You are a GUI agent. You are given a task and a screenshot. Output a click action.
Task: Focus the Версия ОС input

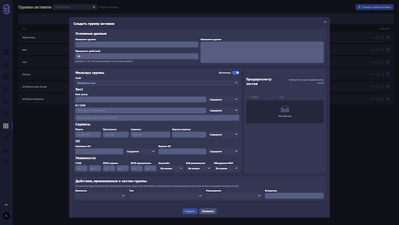click(182, 151)
